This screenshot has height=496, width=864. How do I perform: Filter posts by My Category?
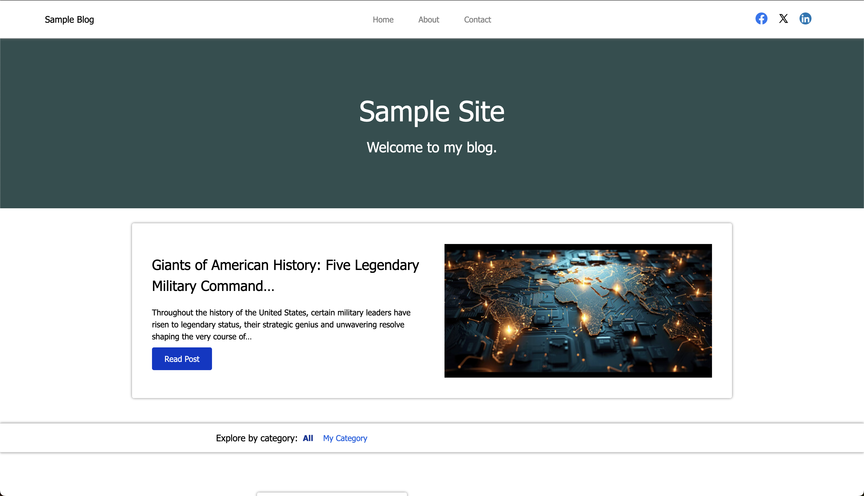pos(345,438)
